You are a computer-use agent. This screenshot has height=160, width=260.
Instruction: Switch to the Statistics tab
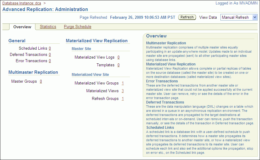point(48,27)
